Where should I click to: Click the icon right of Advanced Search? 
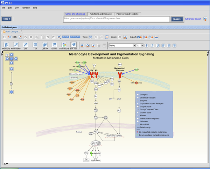pos(205,19)
